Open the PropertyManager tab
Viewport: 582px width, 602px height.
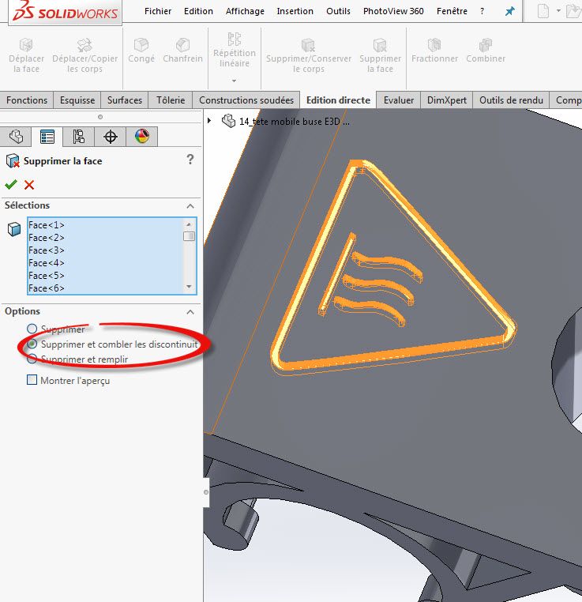(47, 137)
